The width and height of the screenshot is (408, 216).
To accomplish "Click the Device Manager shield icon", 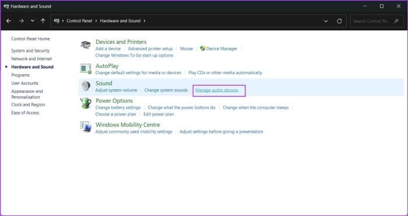I will point(202,48).
